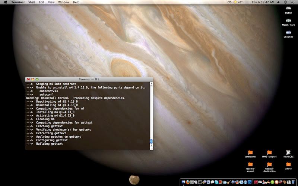Open Terminal icon in the Dock
298x186 pixels.
pyautogui.click(x=200, y=182)
